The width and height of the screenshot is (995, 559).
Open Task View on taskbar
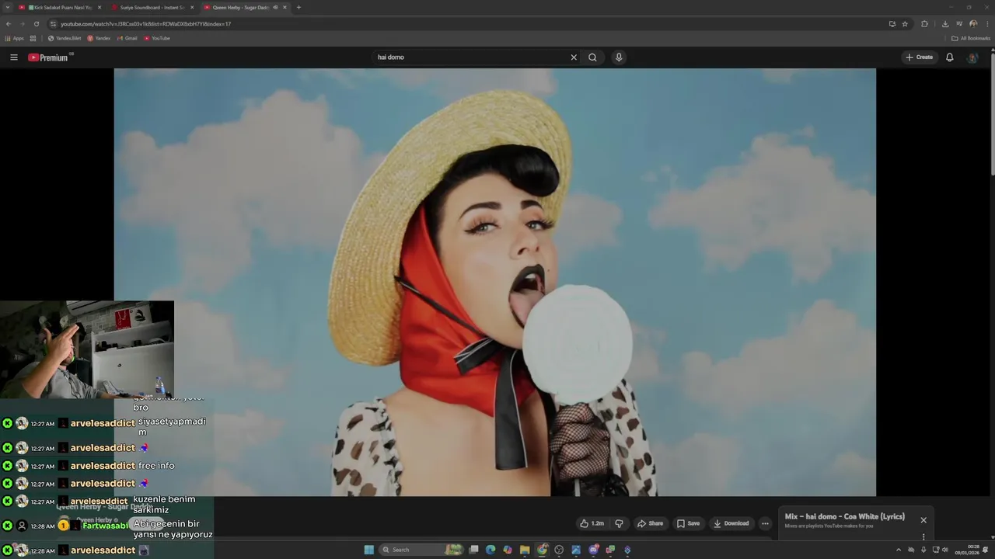click(x=473, y=550)
